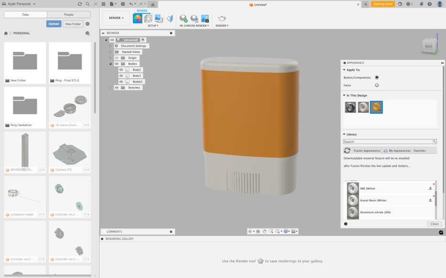Toggle visibility of the Sketches folder
Screen dimensions: 446x278
coord(117,88)
